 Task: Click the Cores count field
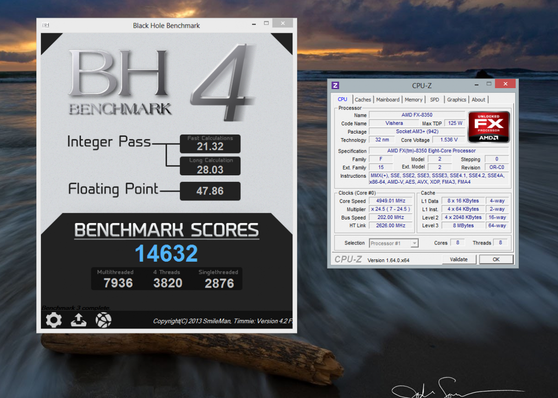(457, 243)
